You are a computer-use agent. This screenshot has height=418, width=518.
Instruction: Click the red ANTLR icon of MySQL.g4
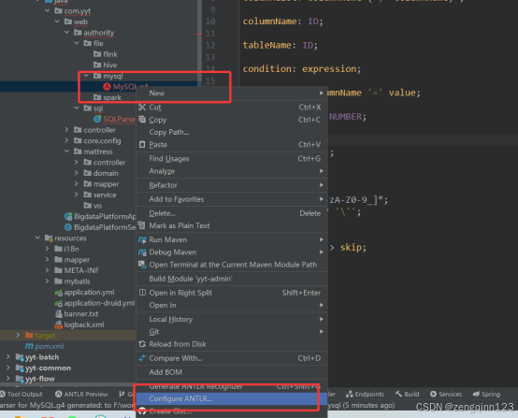click(107, 87)
